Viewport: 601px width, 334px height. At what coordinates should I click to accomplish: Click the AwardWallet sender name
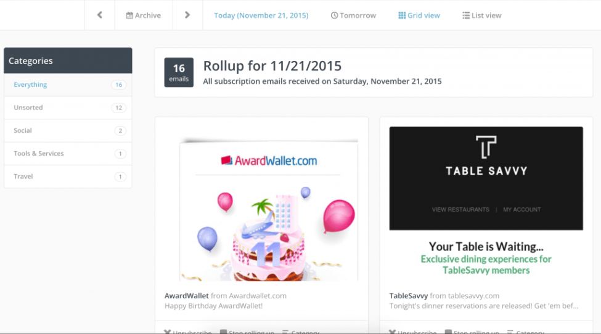pos(187,296)
